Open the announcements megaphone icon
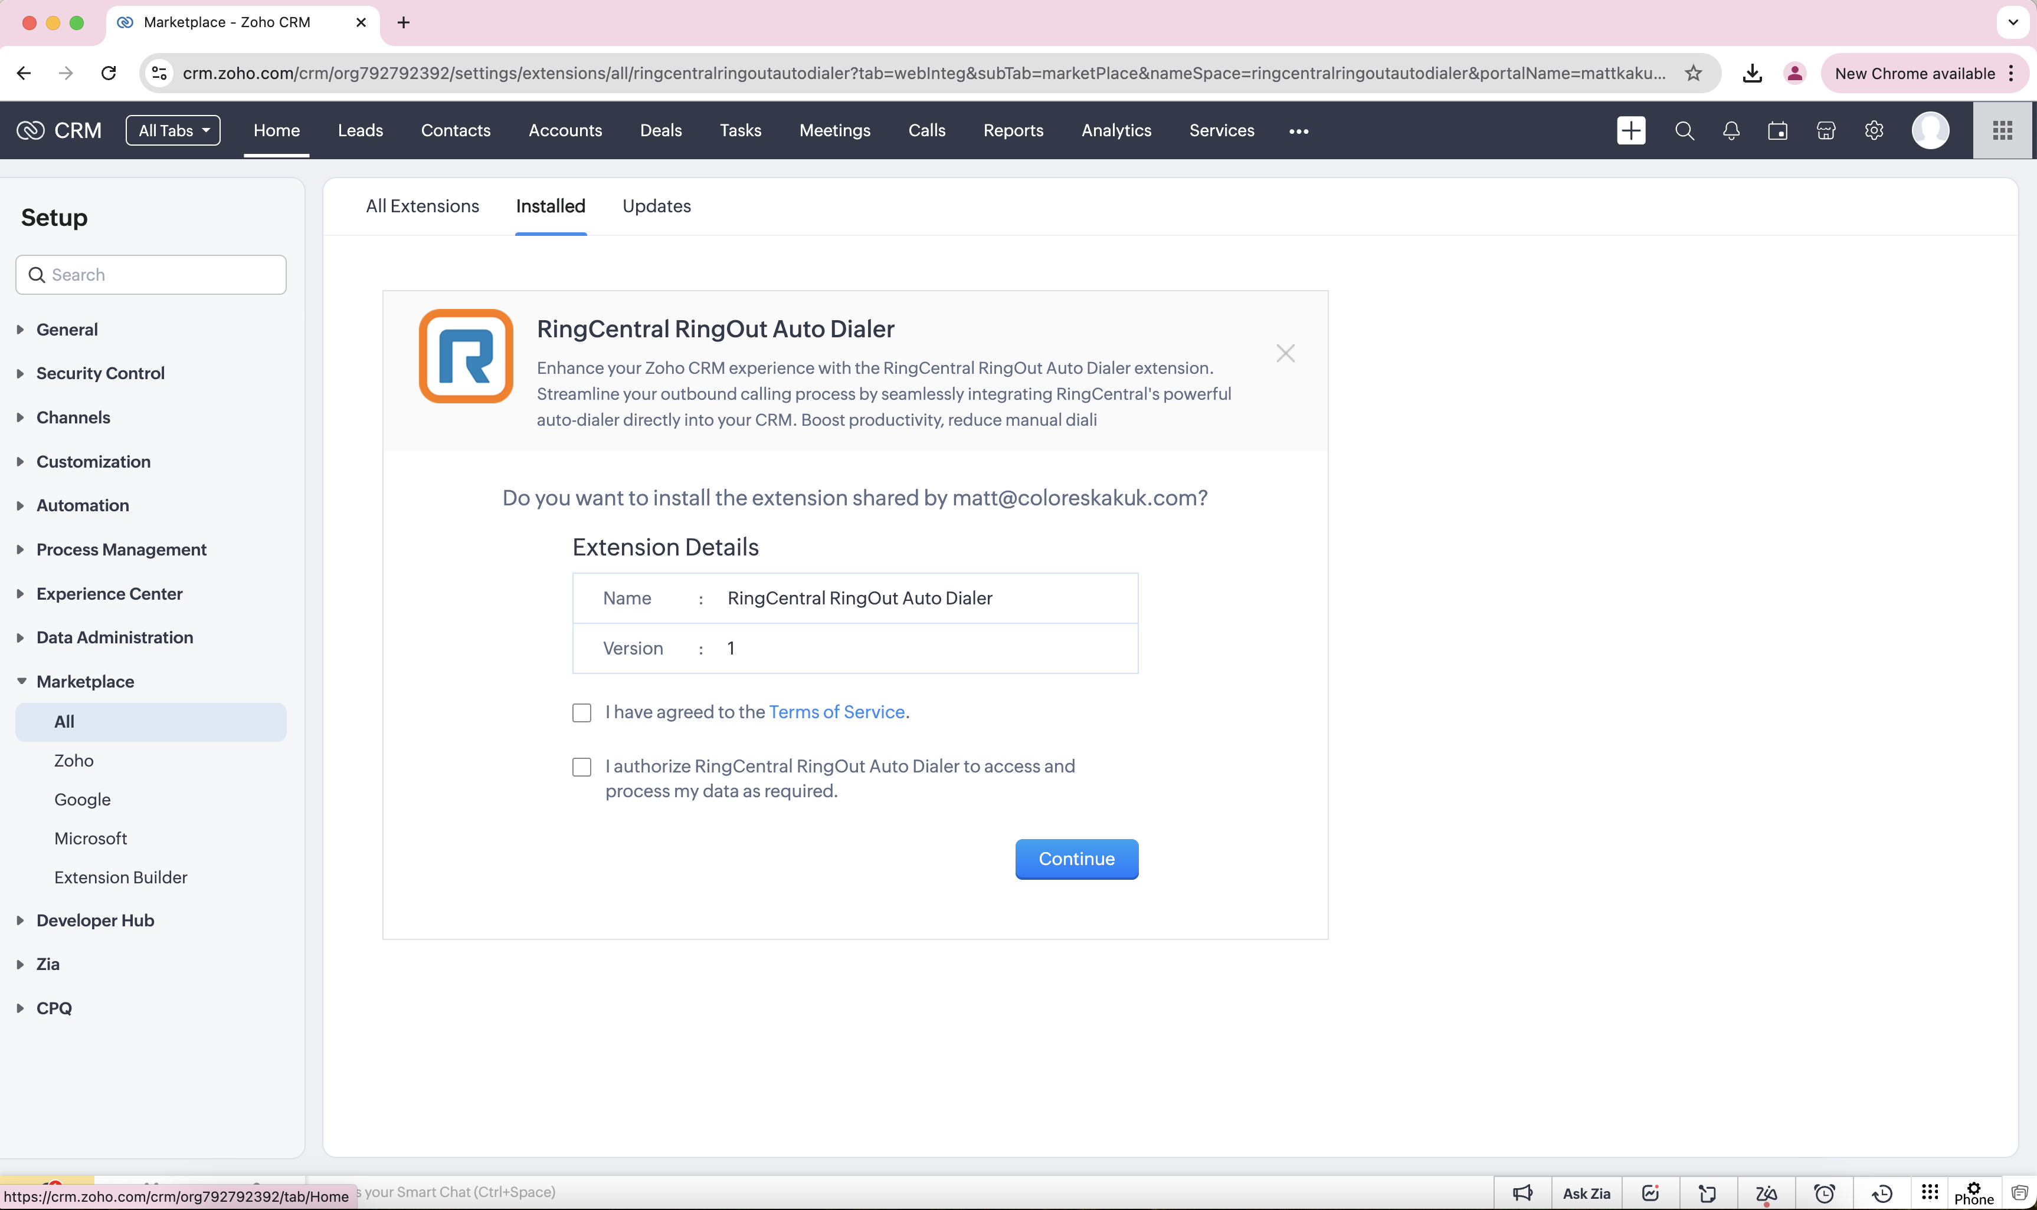2037x1210 pixels. (1522, 1193)
